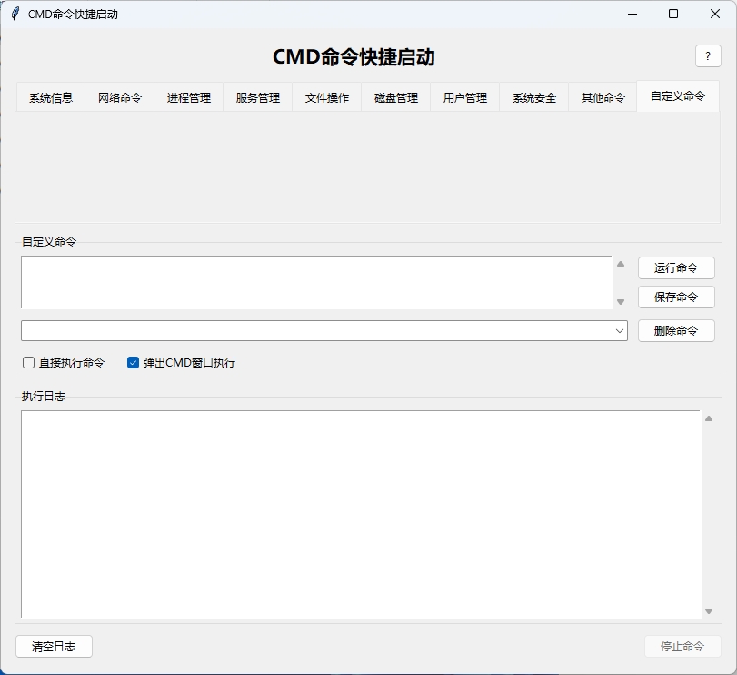
Task: Switch to the 系统安全 tab
Action: [x=533, y=96]
